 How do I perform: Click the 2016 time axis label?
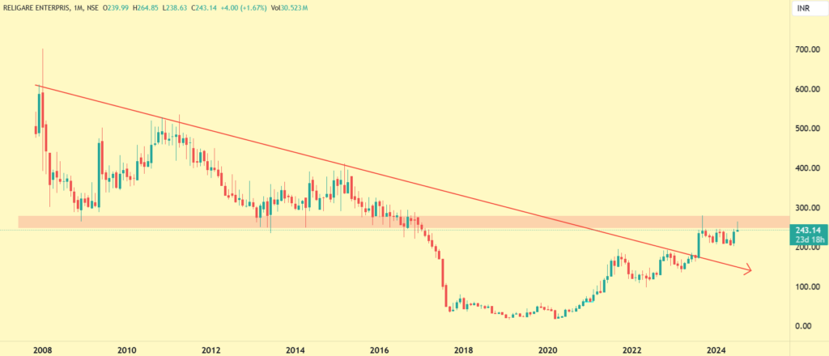(x=380, y=350)
